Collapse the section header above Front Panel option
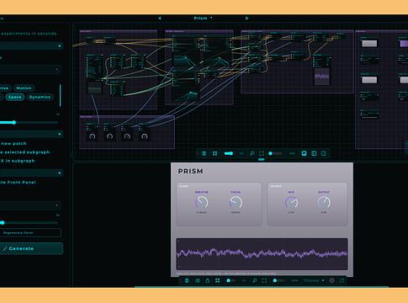This screenshot has width=408, height=303. coord(31,173)
